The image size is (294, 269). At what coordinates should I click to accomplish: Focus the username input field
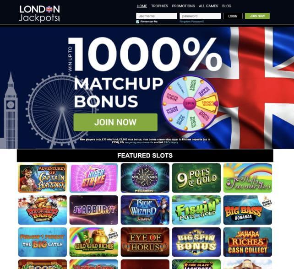157,16
